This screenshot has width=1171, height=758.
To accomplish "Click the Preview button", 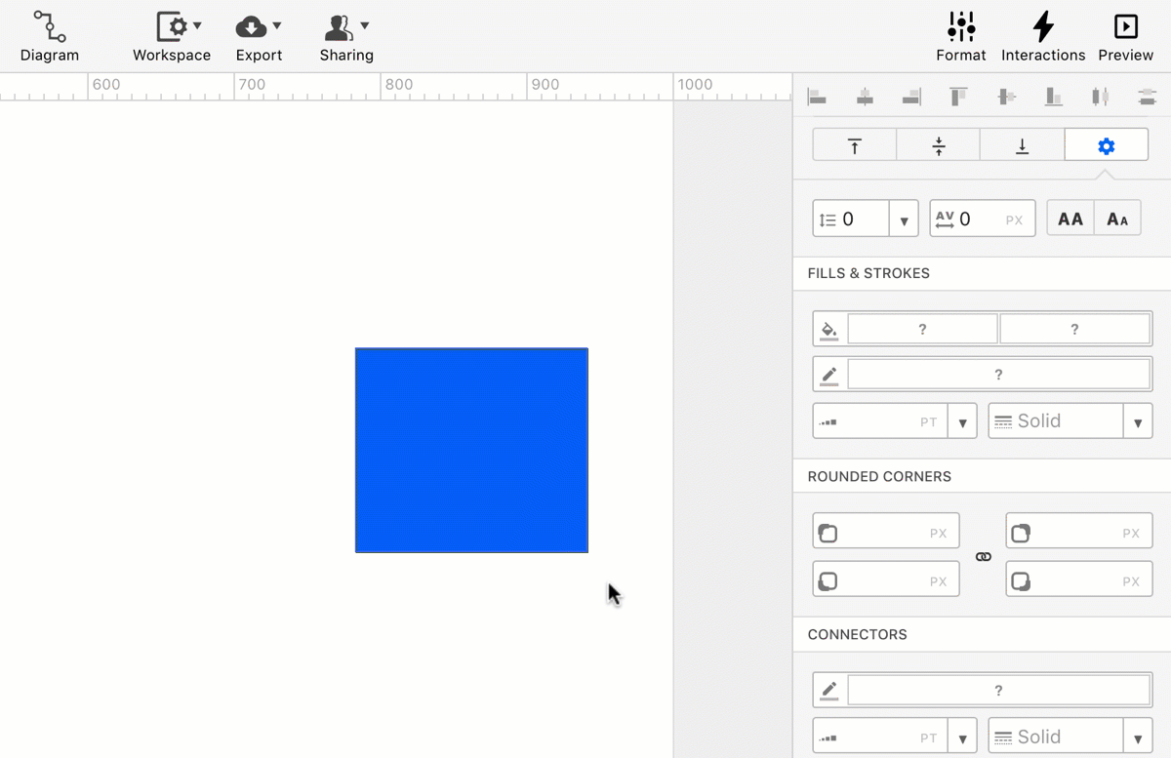I will [1125, 36].
